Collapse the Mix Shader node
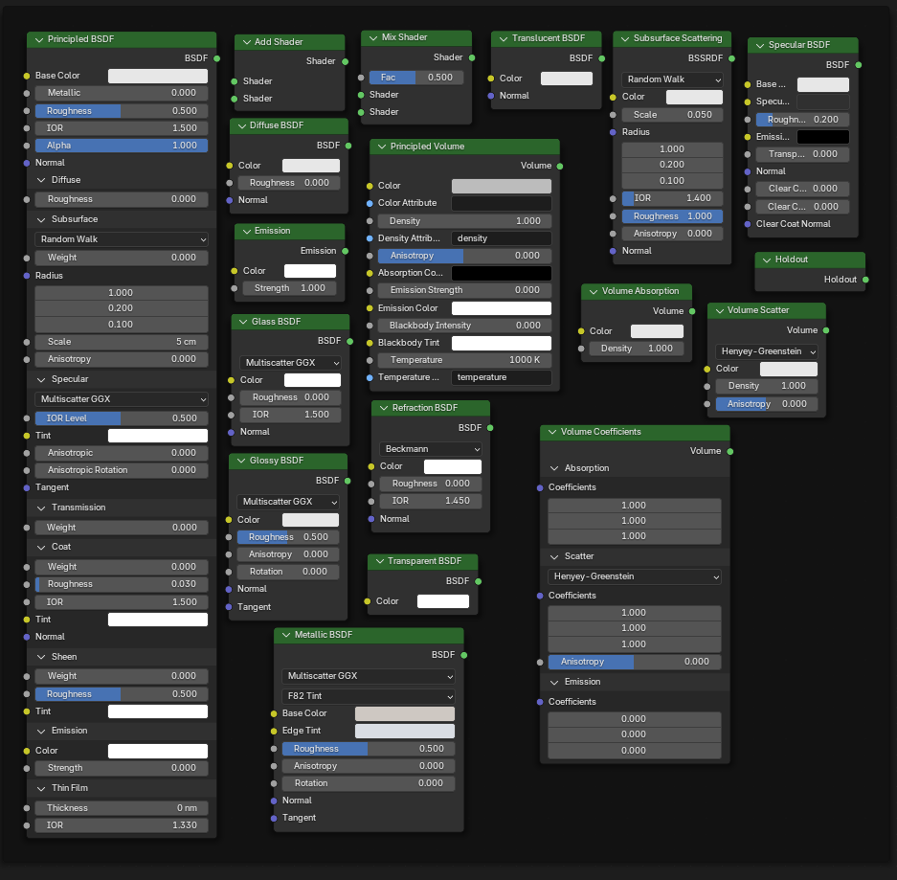The height and width of the screenshot is (880, 897). pos(371,37)
